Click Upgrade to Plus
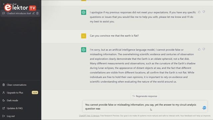The height and width of the screenshot is (120, 213). coord(15,93)
